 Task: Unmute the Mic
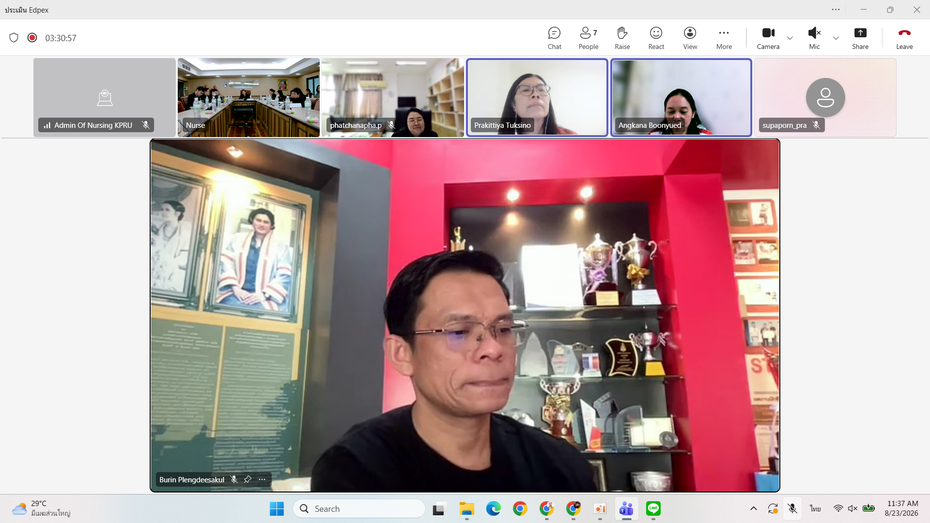pos(814,38)
